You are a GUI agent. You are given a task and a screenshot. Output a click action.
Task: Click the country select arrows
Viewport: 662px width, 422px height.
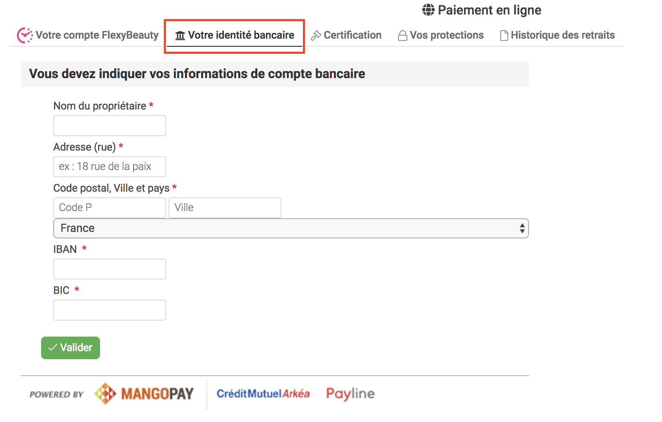[x=522, y=228]
